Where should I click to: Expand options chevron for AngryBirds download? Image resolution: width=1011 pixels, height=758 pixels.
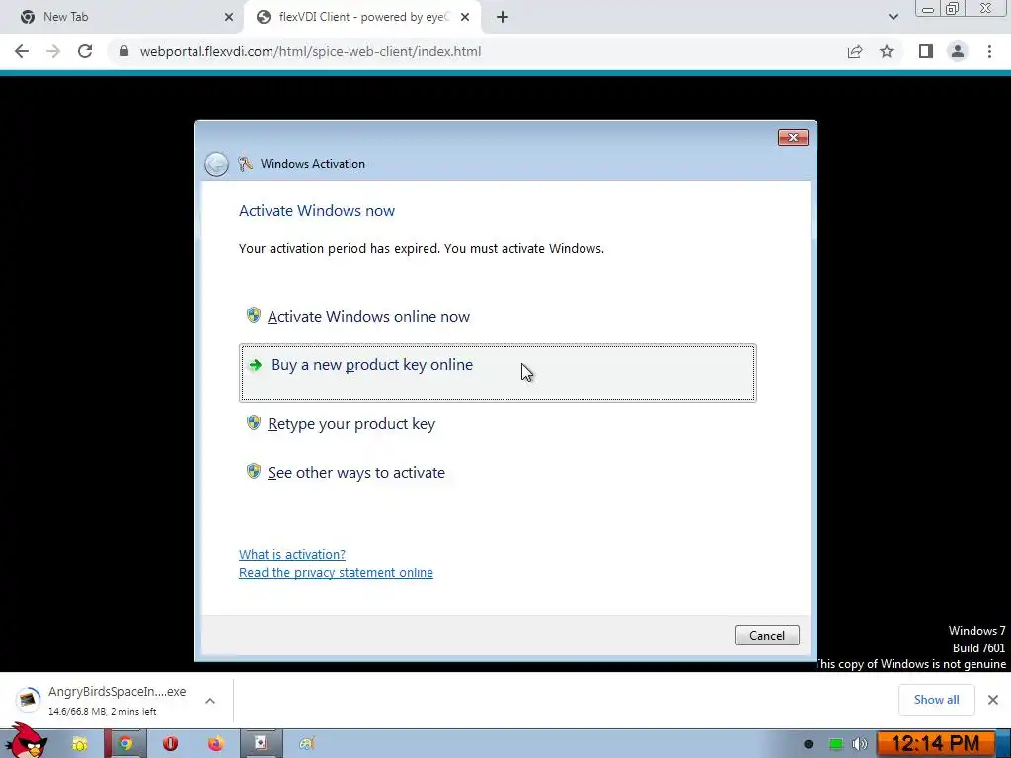tap(210, 700)
